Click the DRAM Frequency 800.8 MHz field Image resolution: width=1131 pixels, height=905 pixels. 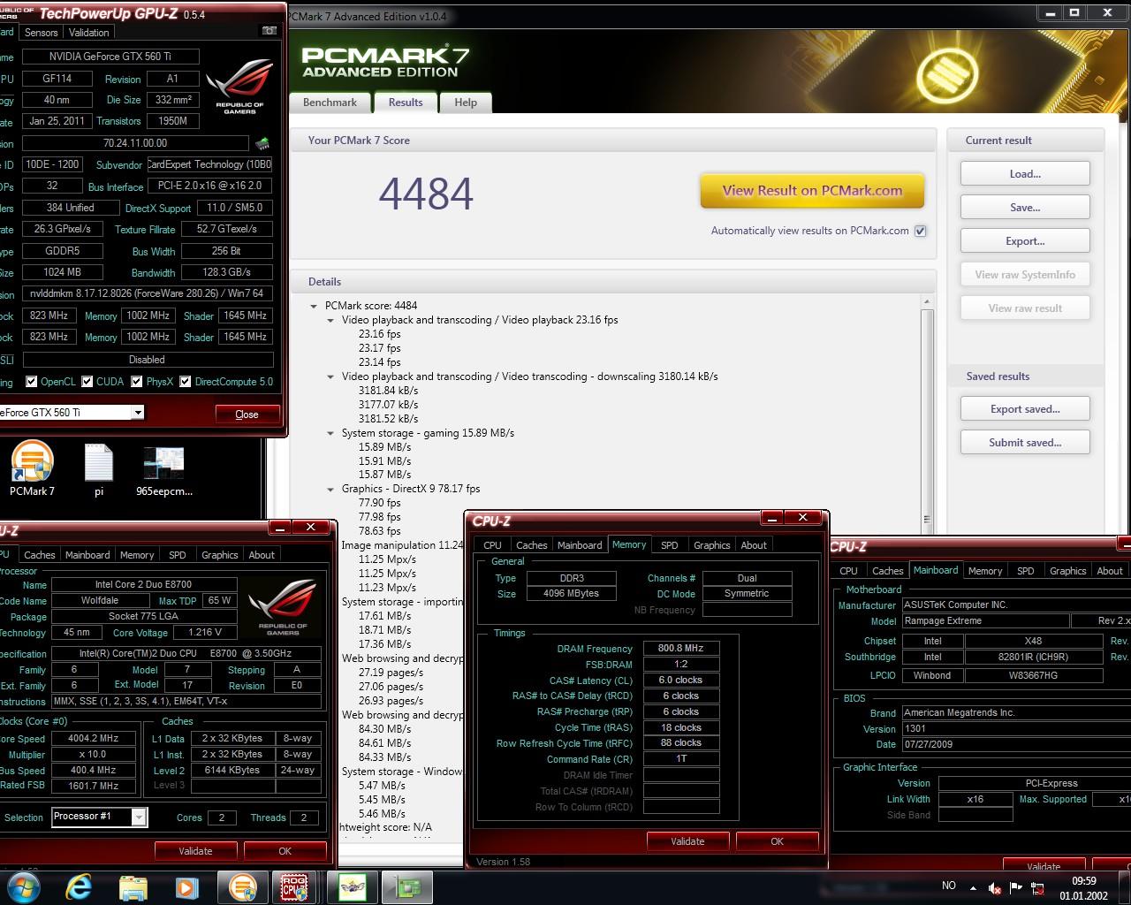pyautogui.click(x=681, y=649)
